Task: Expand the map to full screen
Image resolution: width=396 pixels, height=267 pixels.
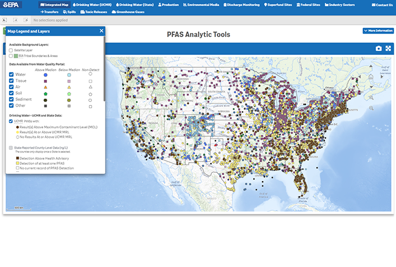Action: [x=388, y=49]
